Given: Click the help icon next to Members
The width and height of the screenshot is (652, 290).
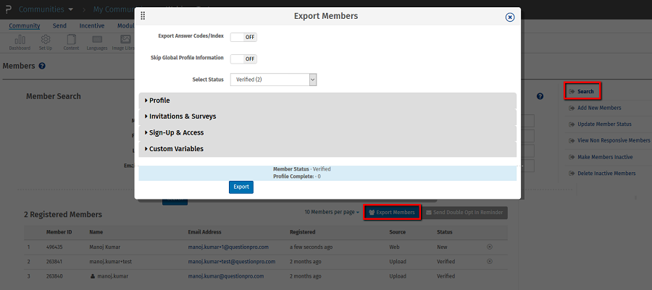Looking at the screenshot, I should pyautogui.click(x=42, y=66).
